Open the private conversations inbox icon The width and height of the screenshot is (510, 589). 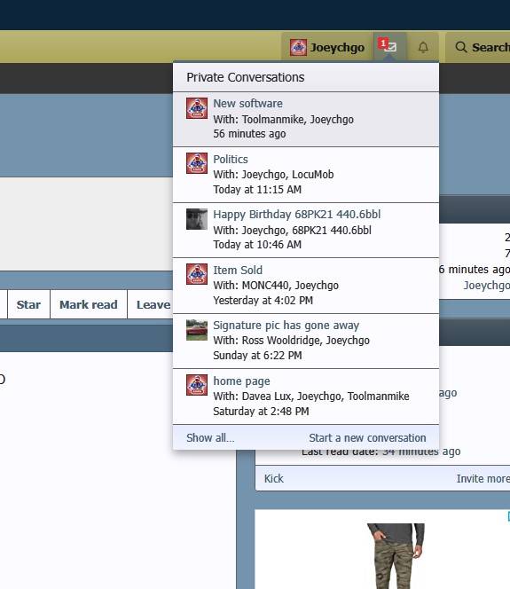click(390, 47)
